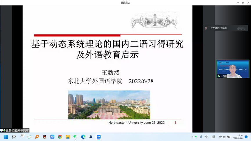Open the weather widget showing 22°
Viewport: 251px width, 141px height.
click(x=22, y=137)
